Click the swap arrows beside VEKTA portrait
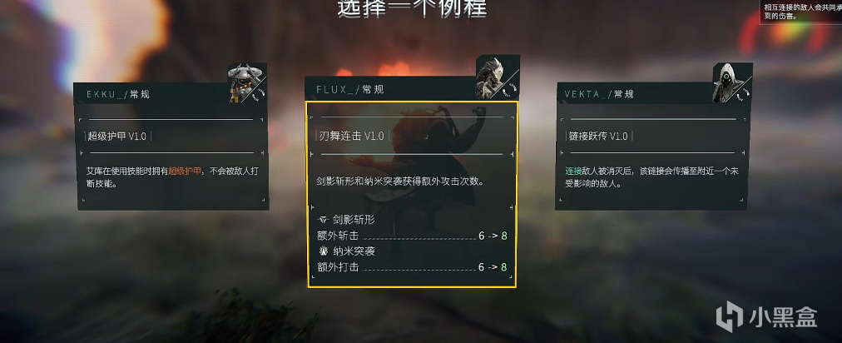This screenshot has height=343, width=842. pyautogui.click(x=745, y=93)
